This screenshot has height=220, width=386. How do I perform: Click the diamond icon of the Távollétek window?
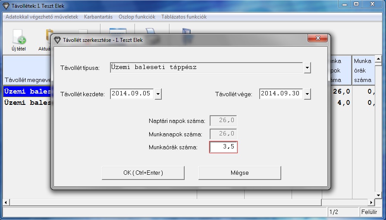(6, 5)
